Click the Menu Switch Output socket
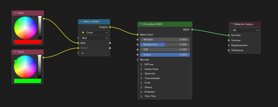Viewport: 278px width, 107px height. coord(110,27)
